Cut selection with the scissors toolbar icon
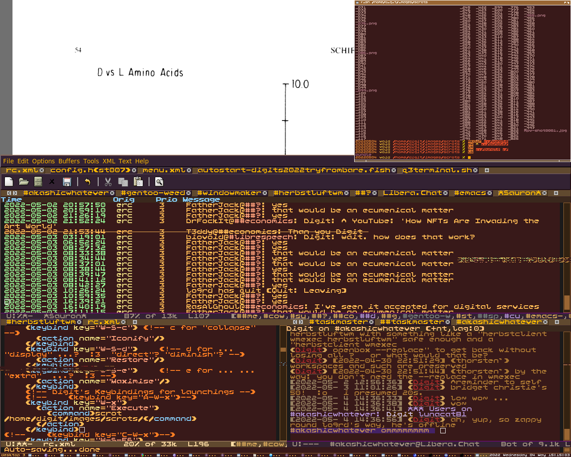The width and height of the screenshot is (571, 457). coord(108,182)
